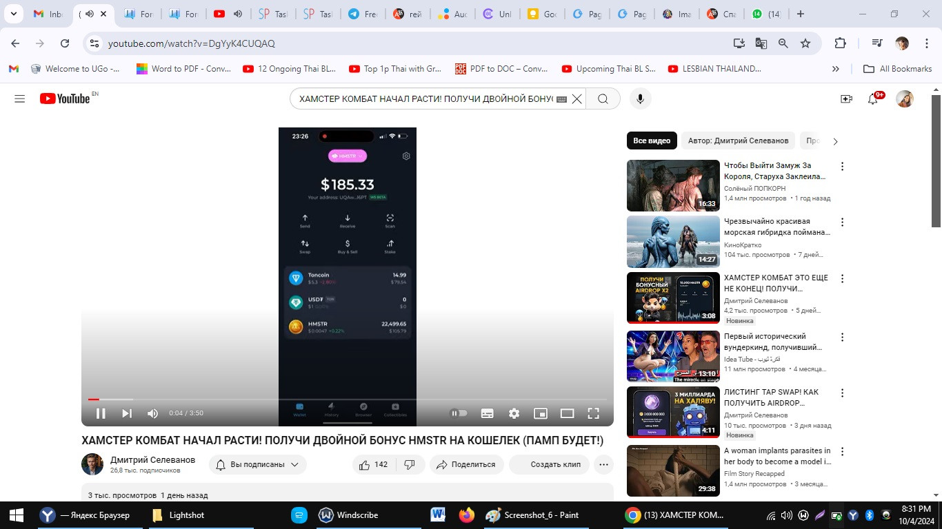Like the video with 142 likes
This screenshot has width=942, height=529.
pyautogui.click(x=373, y=464)
